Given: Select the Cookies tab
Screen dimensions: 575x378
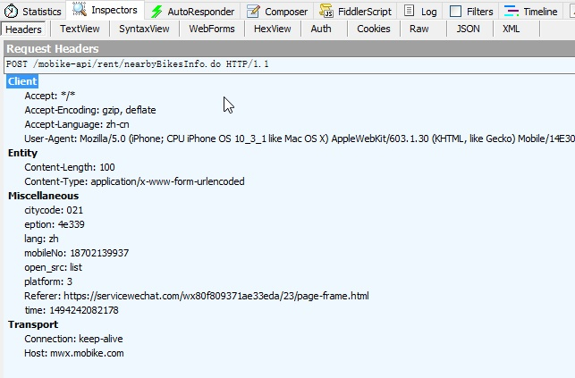Looking at the screenshot, I should pyautogui.click(x=373, y=29).
